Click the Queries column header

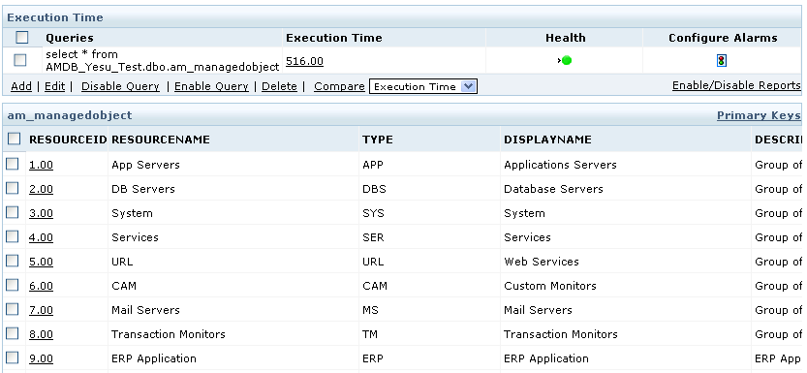point(70,38)
